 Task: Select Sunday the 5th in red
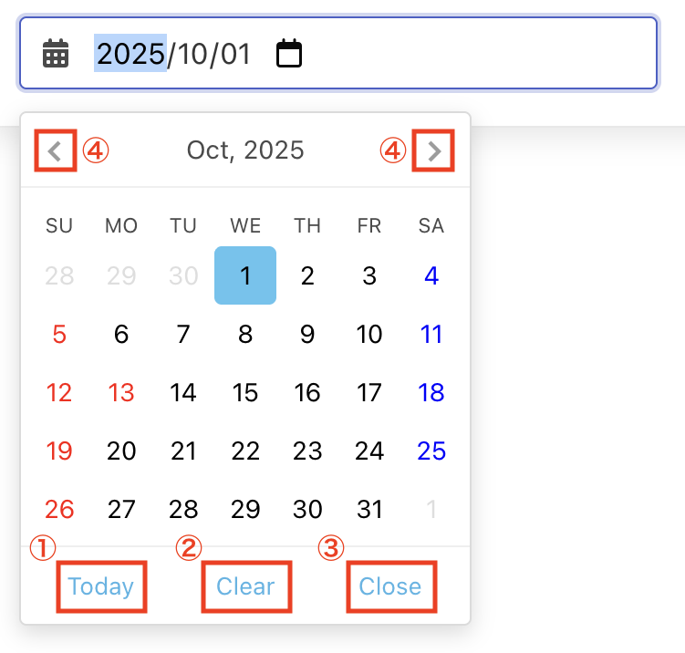[x=59, y=334]
